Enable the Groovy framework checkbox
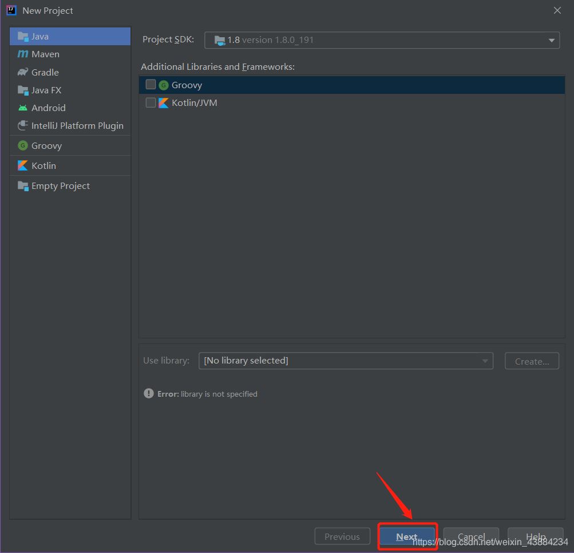Viewport: 574px width, 553px height. [151, 85]
